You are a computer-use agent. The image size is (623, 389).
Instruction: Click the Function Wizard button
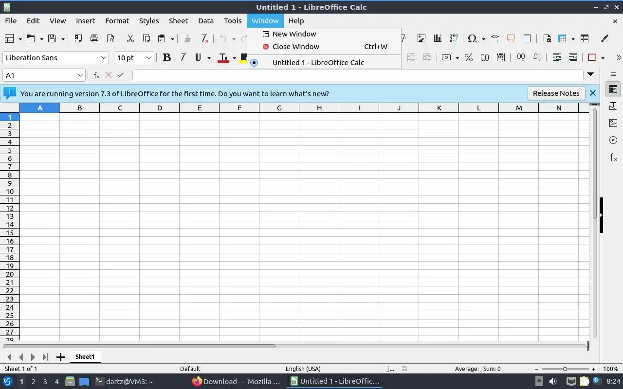coord(96,75)
